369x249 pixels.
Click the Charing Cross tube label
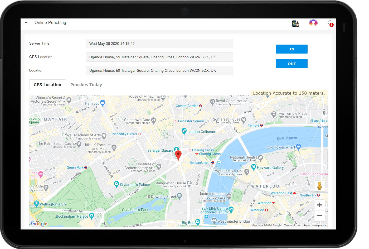click(203, 150)
